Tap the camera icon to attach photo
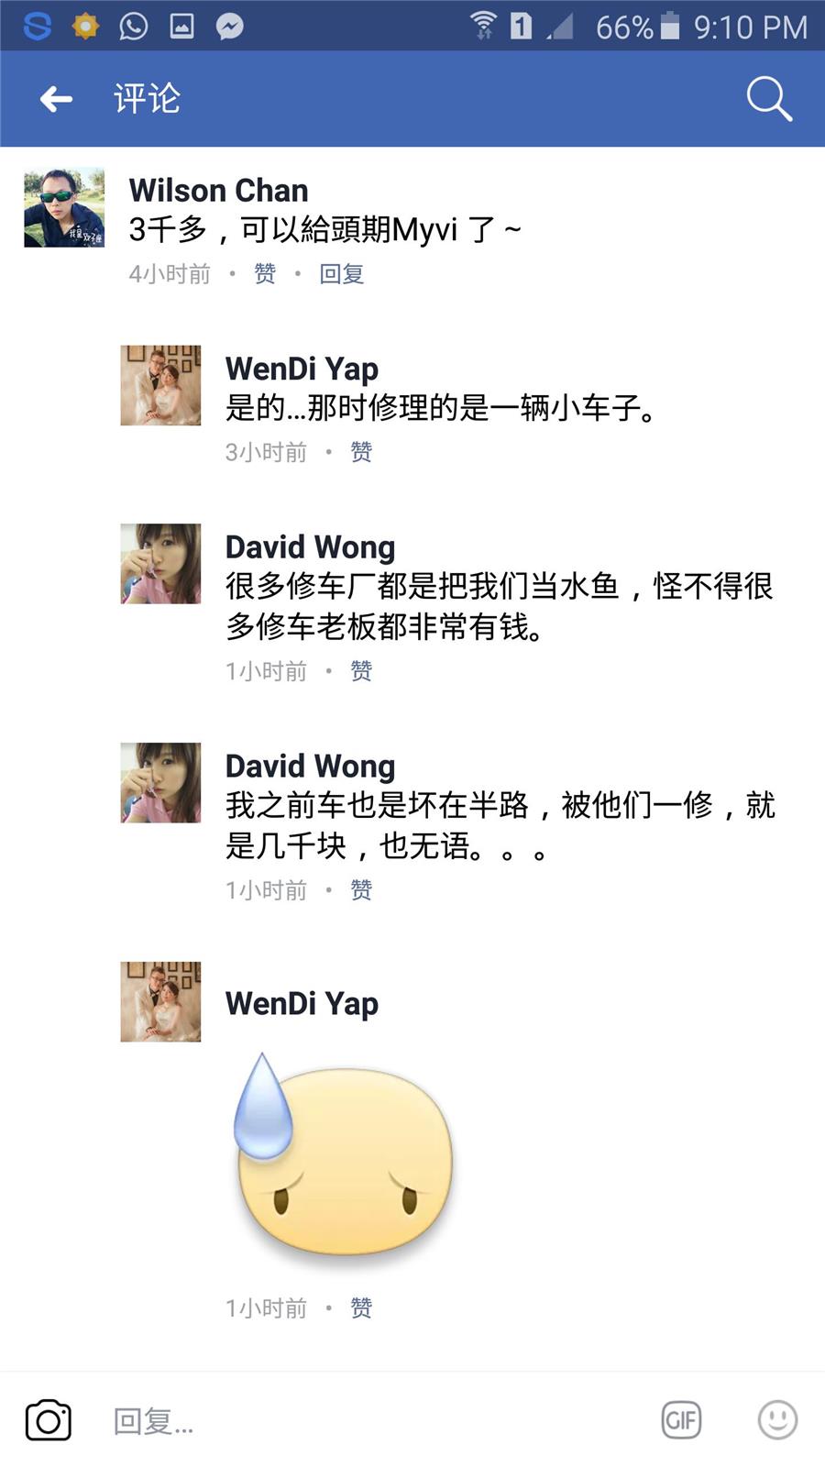This screenshot has height=1467, width=825. tap(49, 1420)
